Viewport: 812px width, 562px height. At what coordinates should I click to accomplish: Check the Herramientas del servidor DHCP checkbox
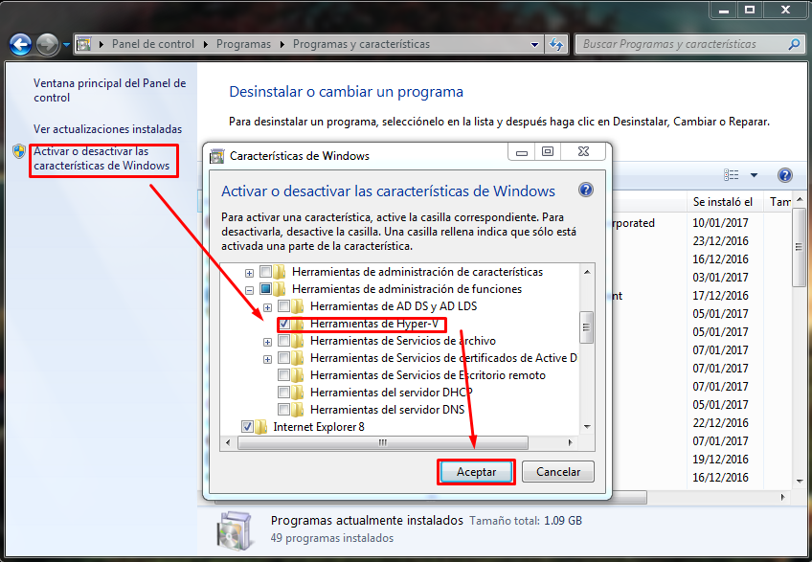tap(283, 393)
